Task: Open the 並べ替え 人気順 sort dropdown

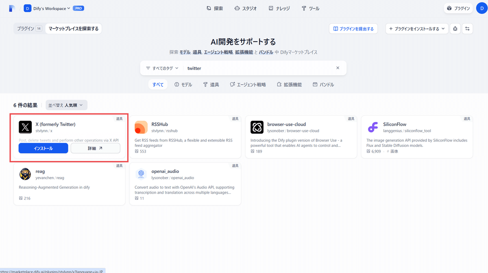Action: pyautogui.click(x=66, y=105)
